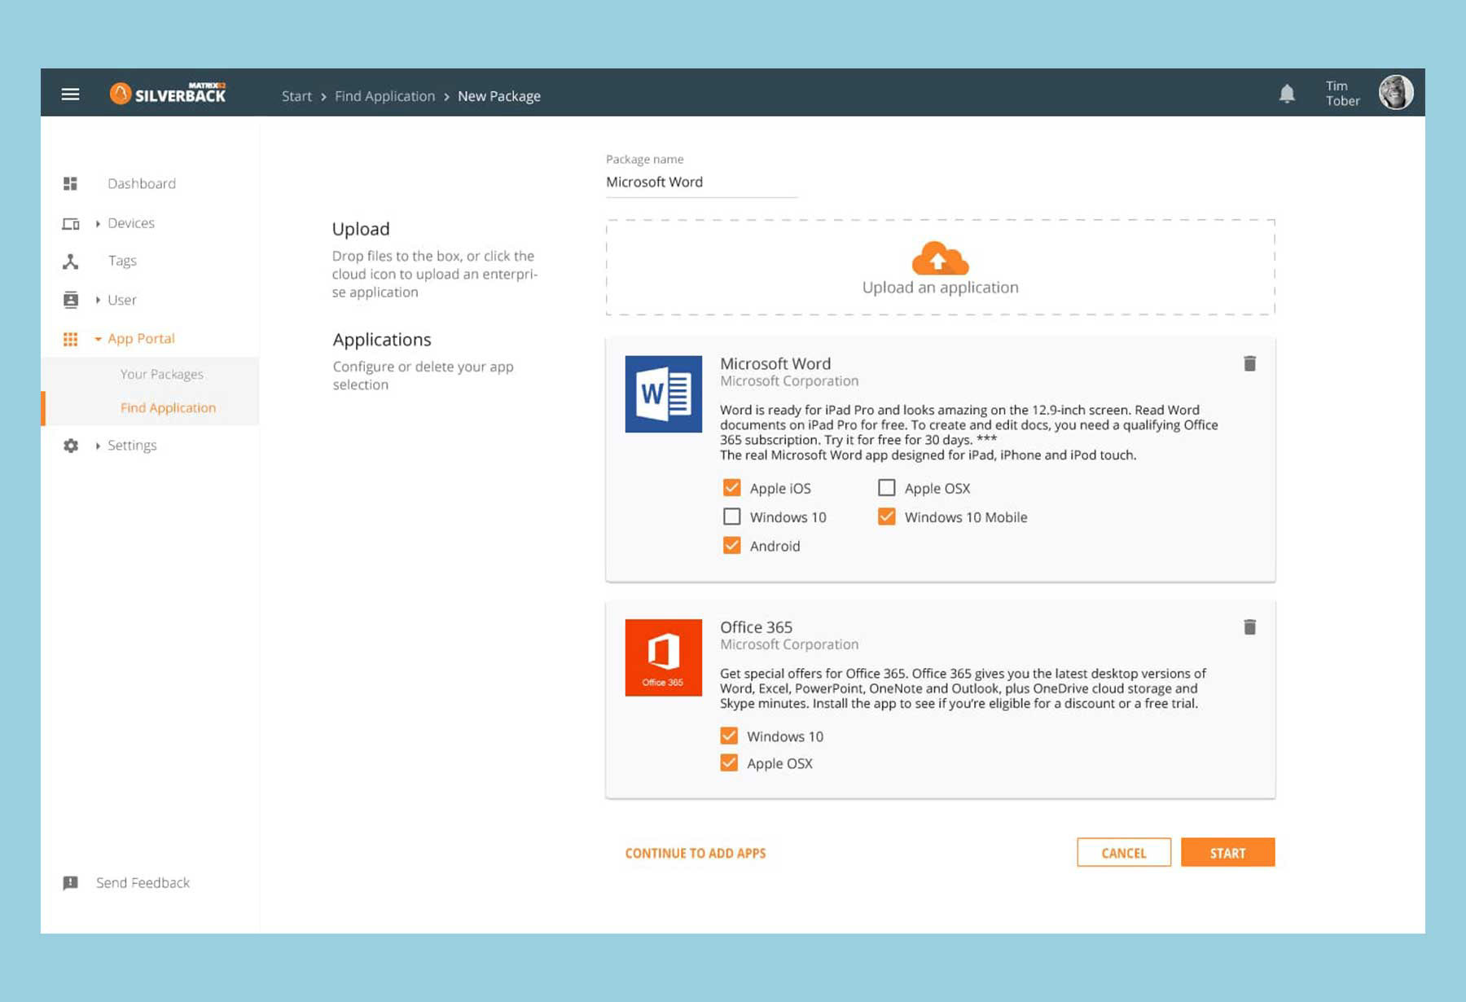
Task: Click the Start button
Action: coord(1227,852)
